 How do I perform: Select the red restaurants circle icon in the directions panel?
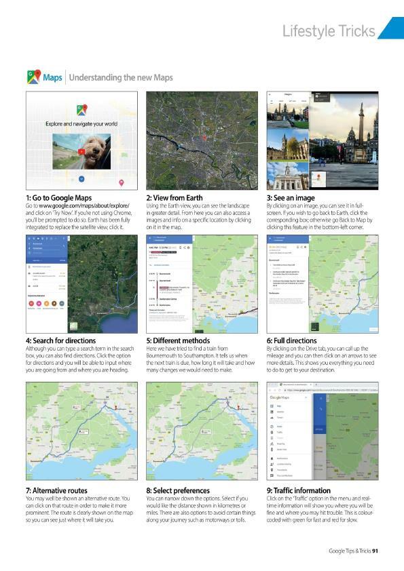31,303
